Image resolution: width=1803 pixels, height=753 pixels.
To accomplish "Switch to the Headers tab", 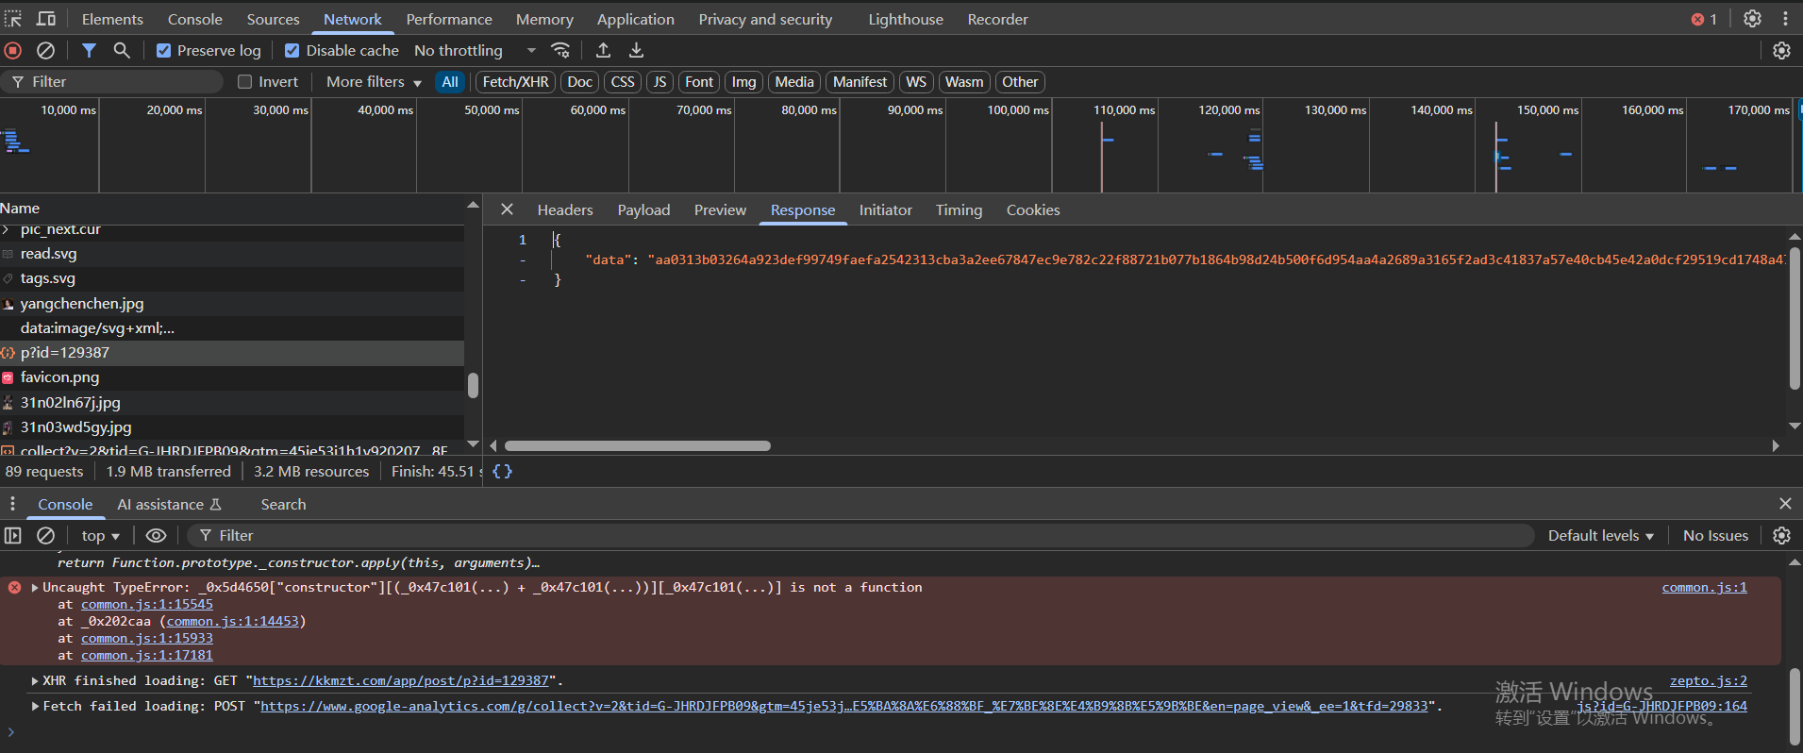I will point(564,209).
